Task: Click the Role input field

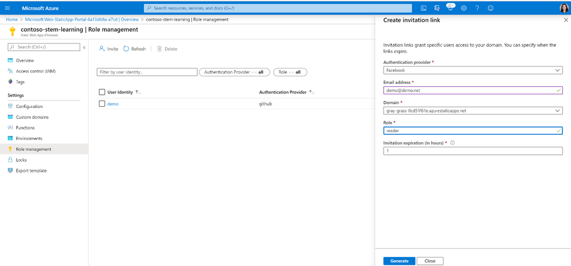Action: [473, 131]
